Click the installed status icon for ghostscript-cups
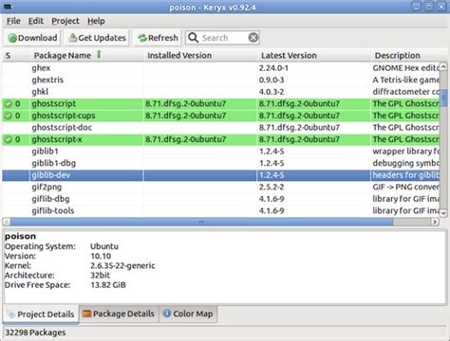Viewport: 450px width, 341px height. click(x=9, y=116)
